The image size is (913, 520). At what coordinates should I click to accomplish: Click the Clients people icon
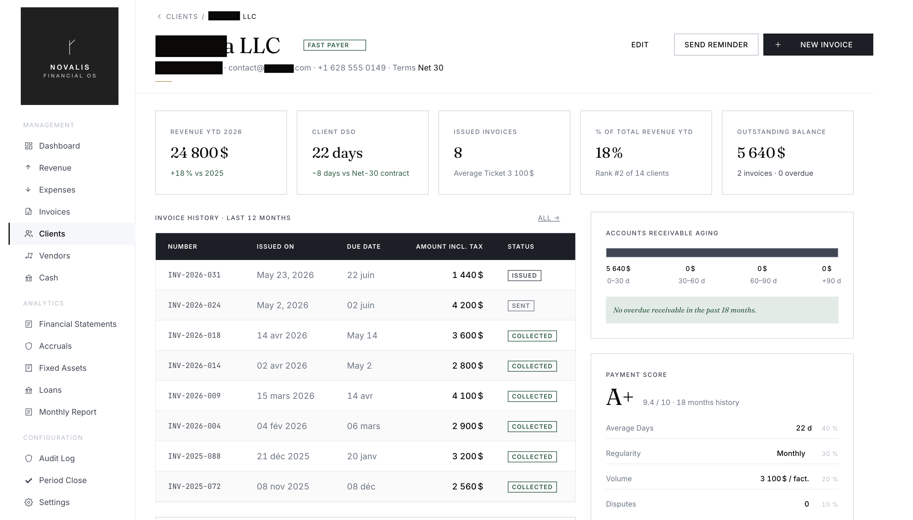point(29,233)
